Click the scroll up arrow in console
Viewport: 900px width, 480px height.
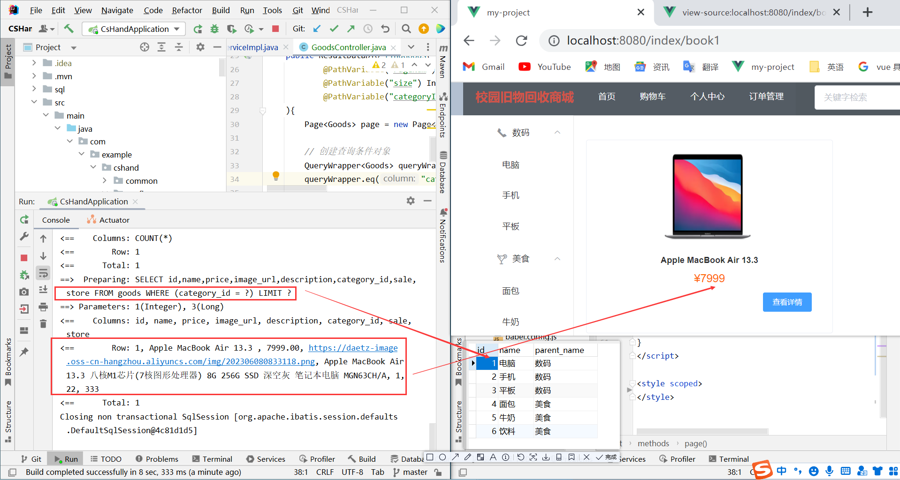point(43,239)
